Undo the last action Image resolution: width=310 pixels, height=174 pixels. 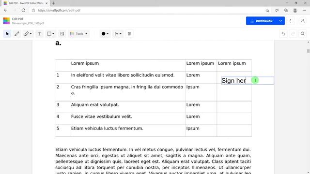coord(283,34)
